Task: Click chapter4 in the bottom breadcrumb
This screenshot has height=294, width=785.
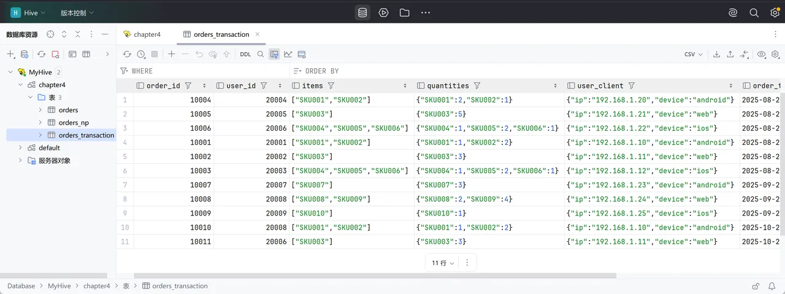Action: pos(97,286)
